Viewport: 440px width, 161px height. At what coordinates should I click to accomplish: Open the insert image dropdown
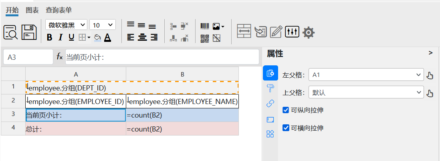(x=218, y=27)
